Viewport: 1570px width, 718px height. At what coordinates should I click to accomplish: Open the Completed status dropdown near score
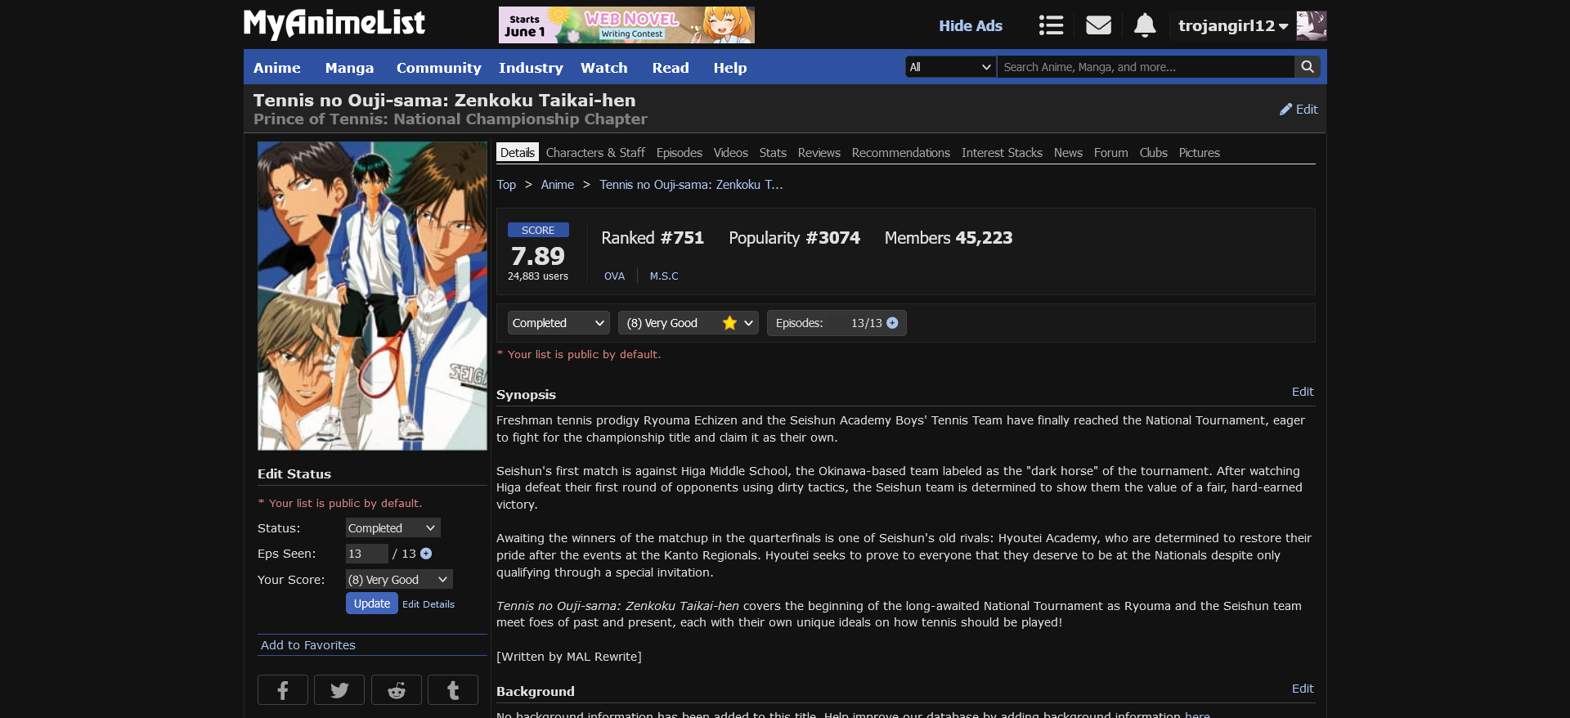point(558,323)
